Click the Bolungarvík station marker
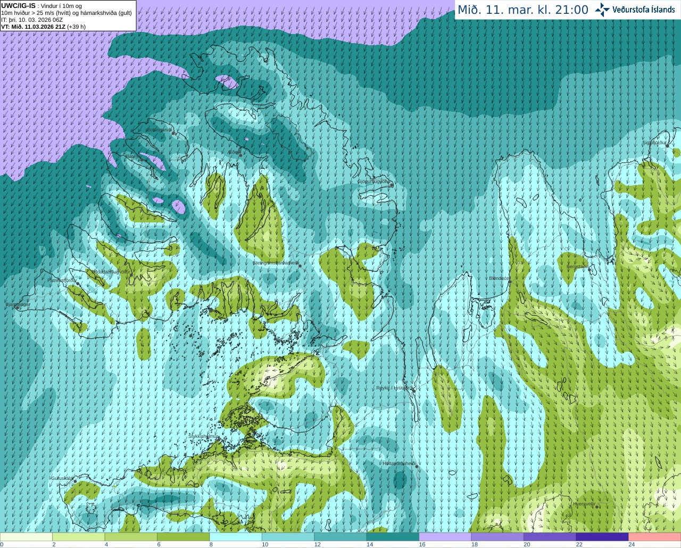The width and height of the screenshot is (681, 548). (x=173, y=134)
